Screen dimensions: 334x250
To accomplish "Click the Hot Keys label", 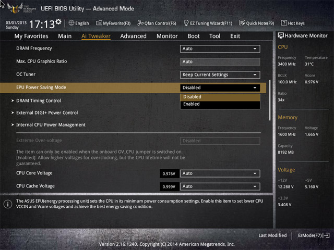I will point(296,23).
